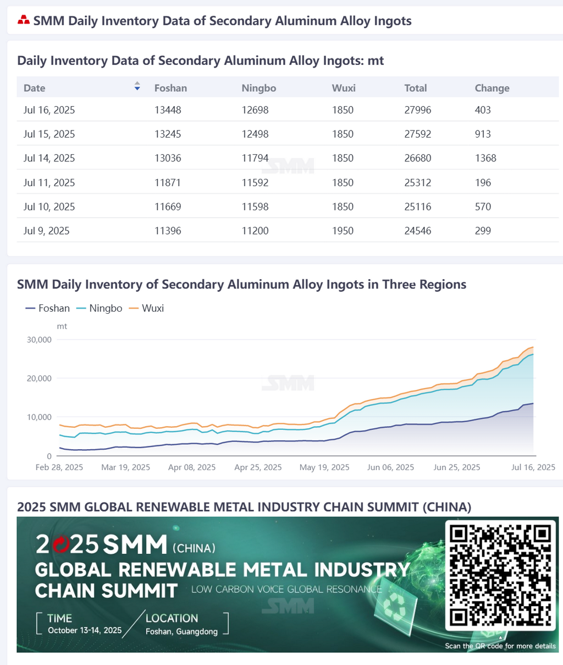Click the 10,000 y-axis label
Viewport: 563px width, 665px height.
tap(39, 417)
